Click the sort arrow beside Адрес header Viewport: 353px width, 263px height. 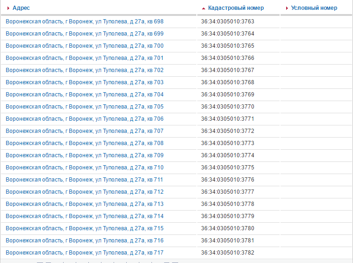[8, 8]
